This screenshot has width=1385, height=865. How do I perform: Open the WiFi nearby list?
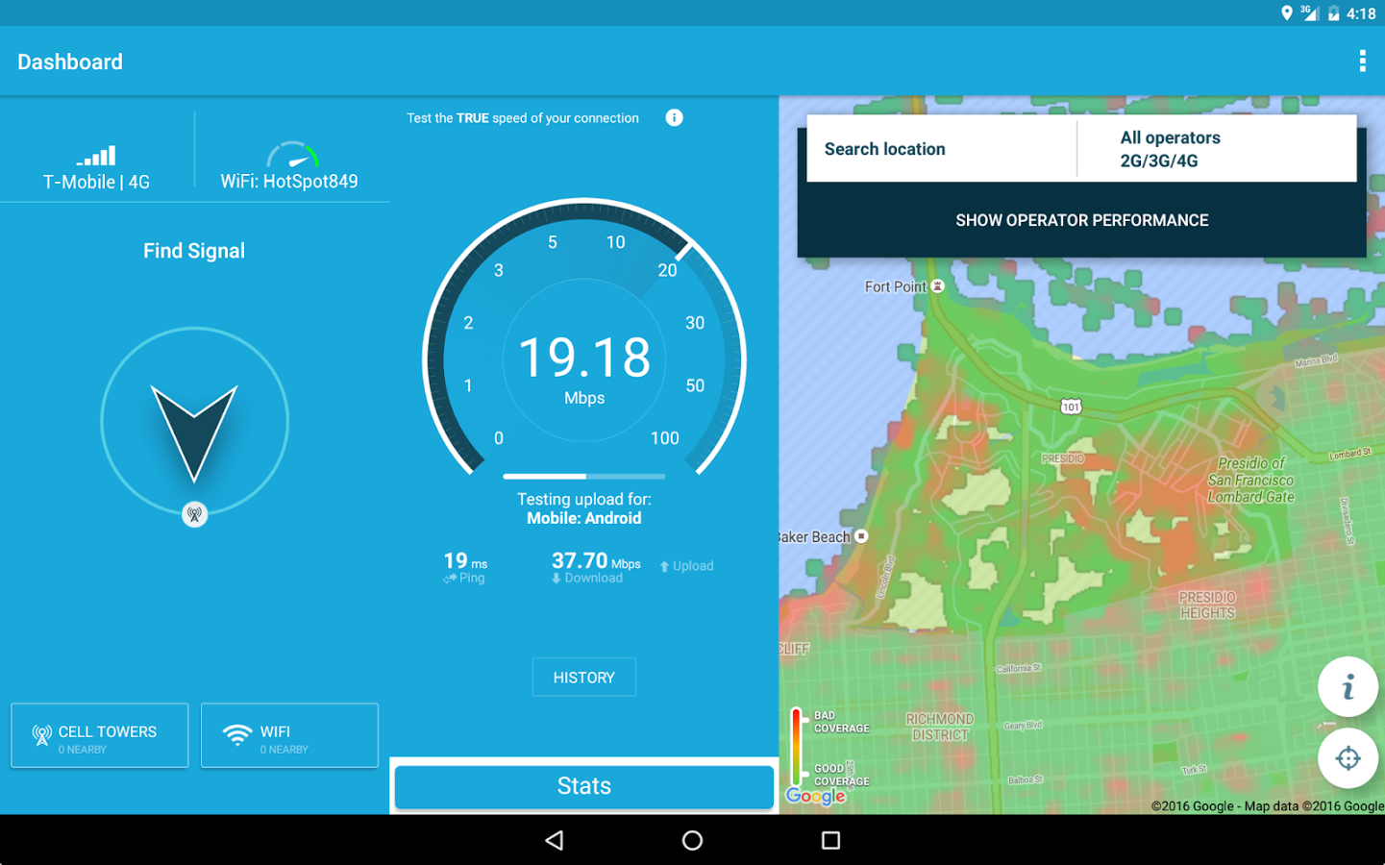tap(289, 735)
